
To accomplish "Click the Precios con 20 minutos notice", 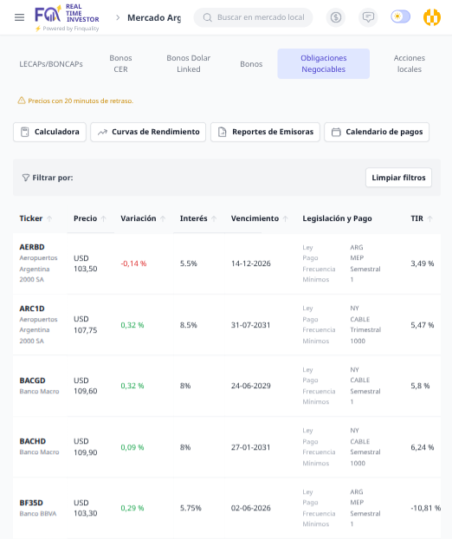I will coord(81,101).
